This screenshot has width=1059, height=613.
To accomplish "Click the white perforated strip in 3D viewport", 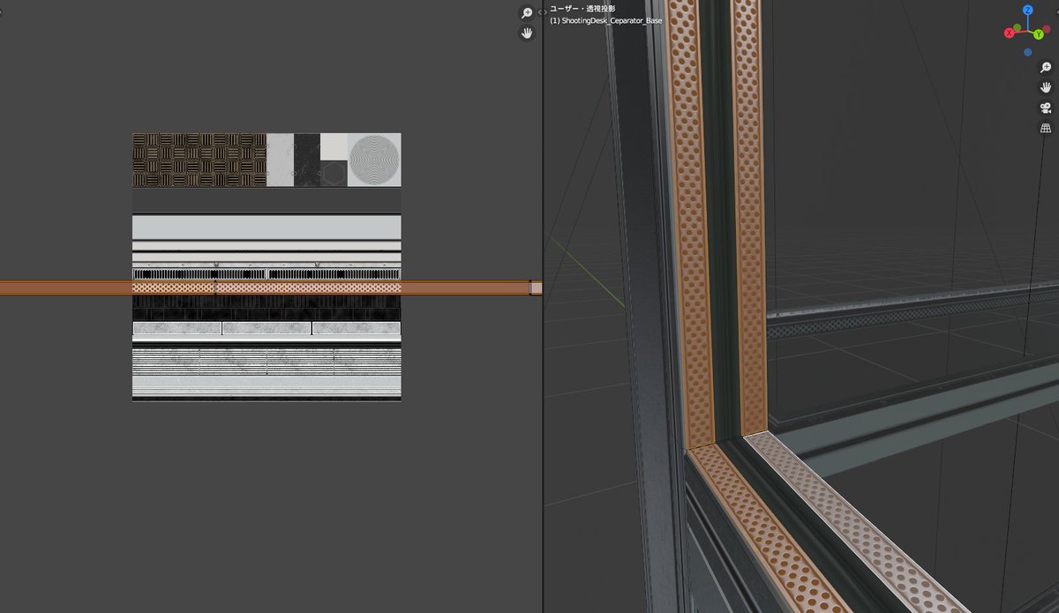I will pos(847,520).
